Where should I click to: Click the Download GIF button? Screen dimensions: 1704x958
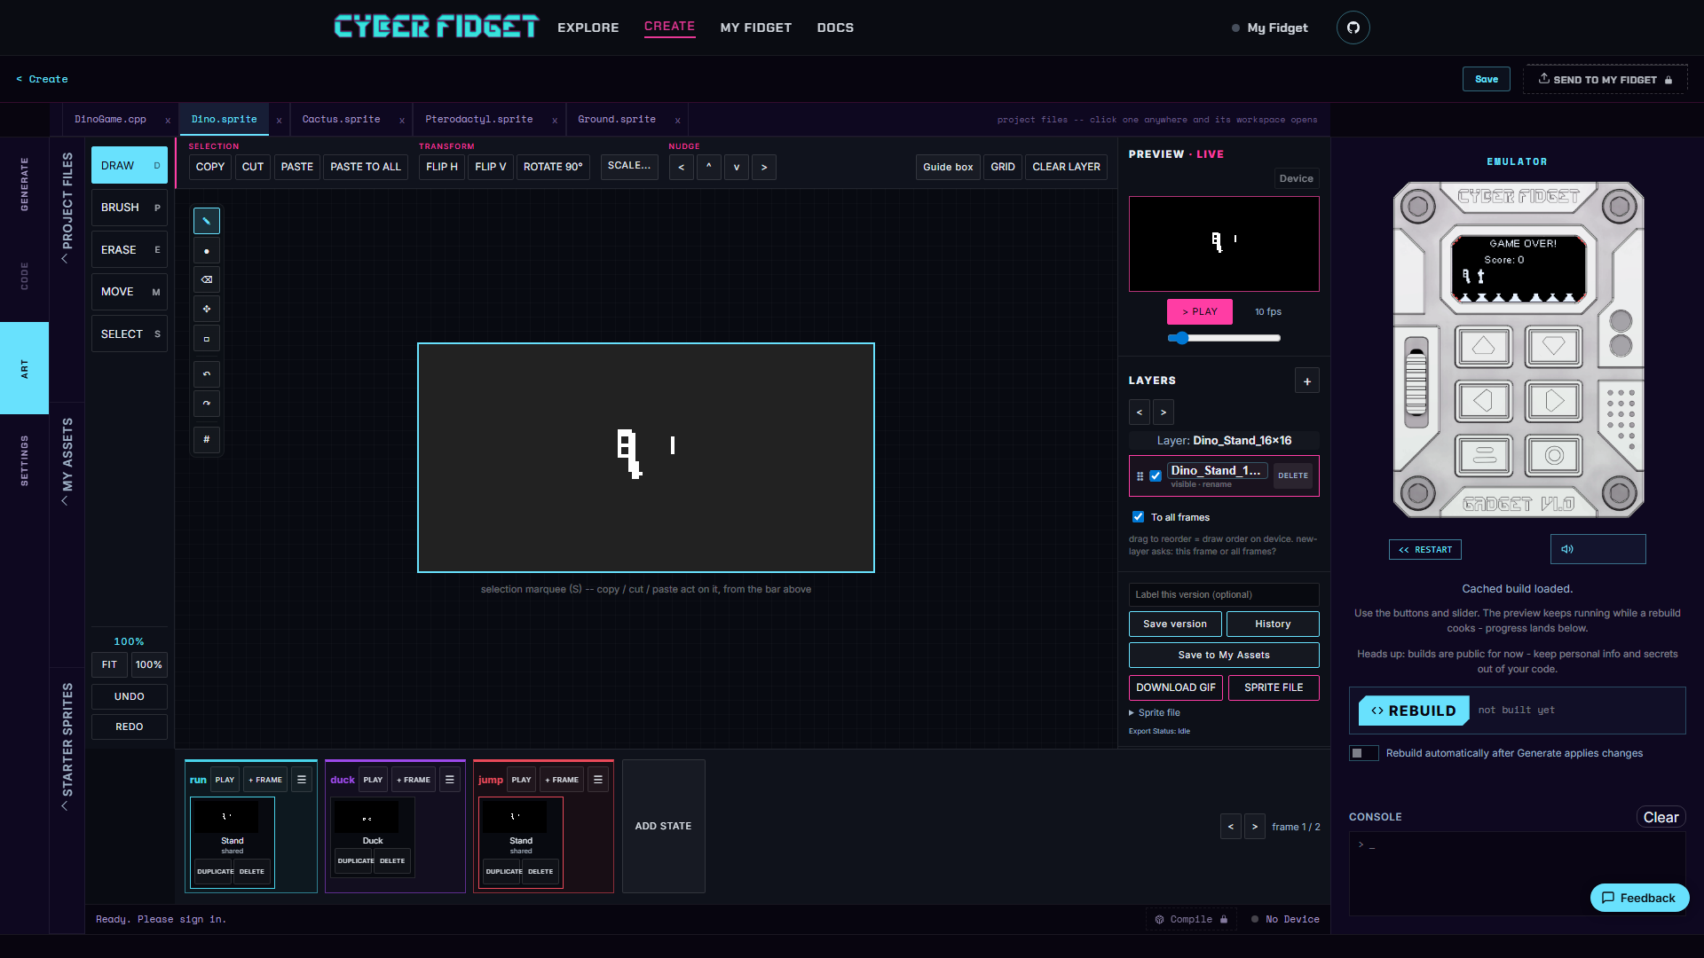(x=1175, y=687)
